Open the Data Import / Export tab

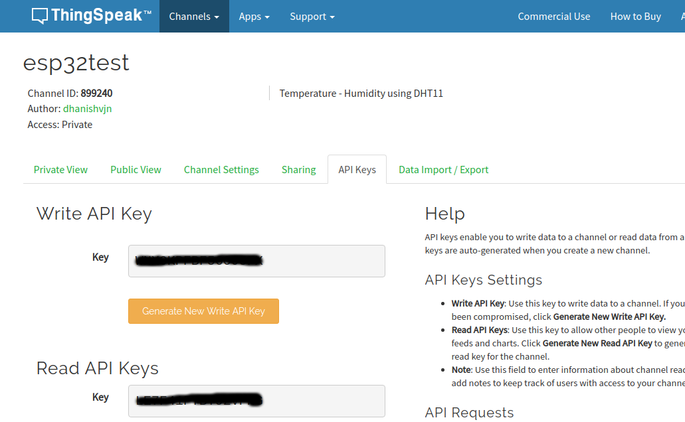click(443, 169)
